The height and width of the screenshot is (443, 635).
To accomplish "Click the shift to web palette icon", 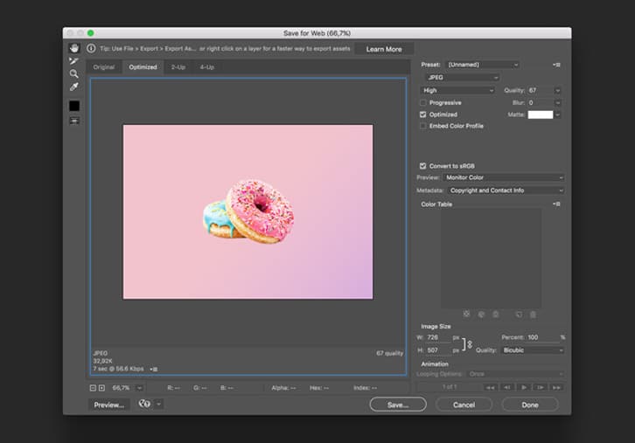I will pos(481,314).
